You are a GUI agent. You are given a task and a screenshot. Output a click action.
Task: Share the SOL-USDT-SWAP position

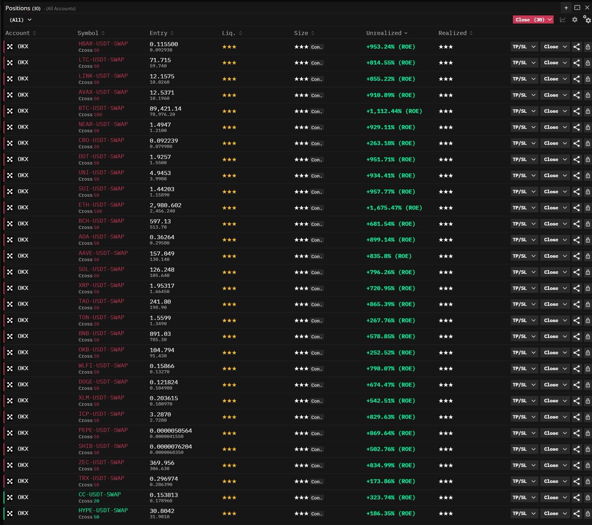(x=576, y=272)
